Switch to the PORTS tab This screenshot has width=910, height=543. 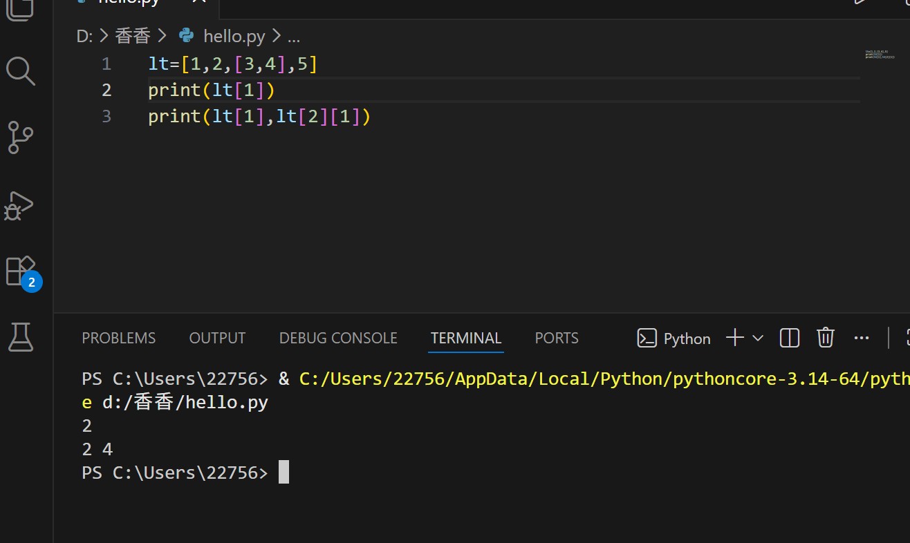(557, 339)
